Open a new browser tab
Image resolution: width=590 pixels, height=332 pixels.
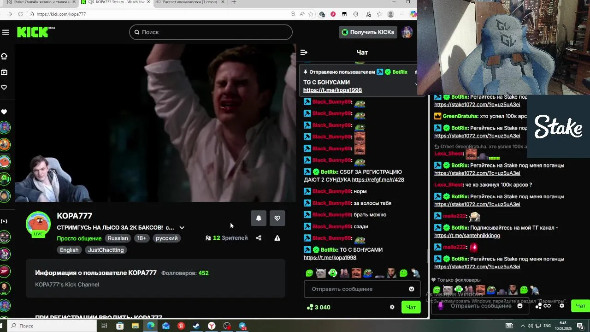click(x=234, y=2)
